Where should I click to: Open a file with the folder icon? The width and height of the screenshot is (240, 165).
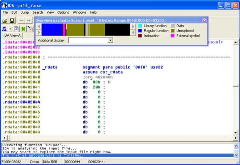5,21
